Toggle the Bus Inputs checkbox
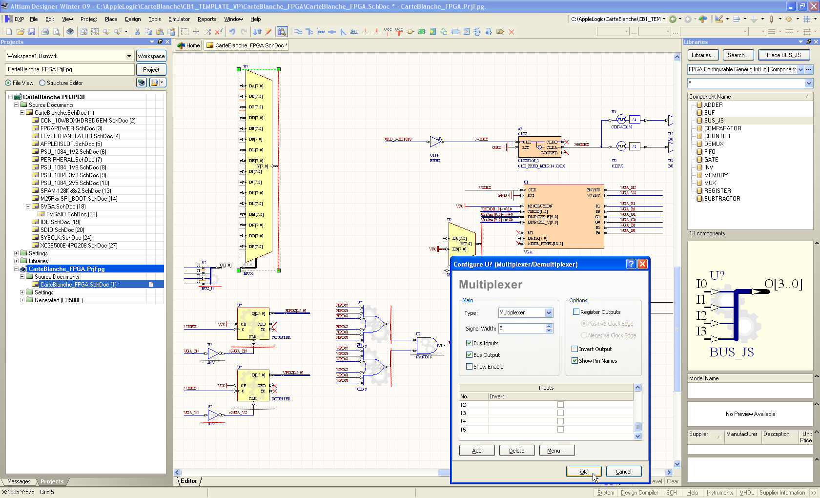Screen dimensions: 820x498 pyautogui.click(x=469, y=343)
